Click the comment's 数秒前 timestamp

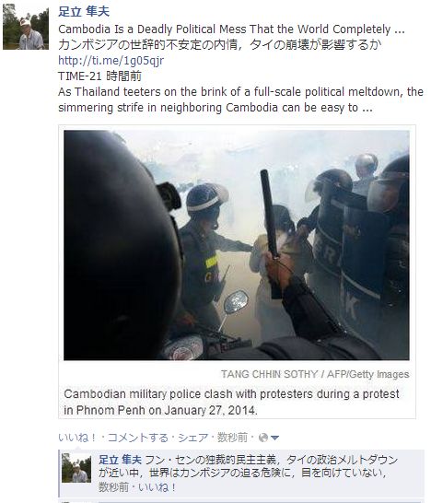pos(113,487)
